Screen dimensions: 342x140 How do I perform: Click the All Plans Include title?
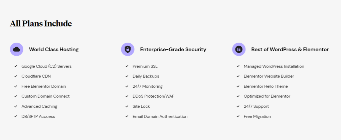tap(41, 24)
